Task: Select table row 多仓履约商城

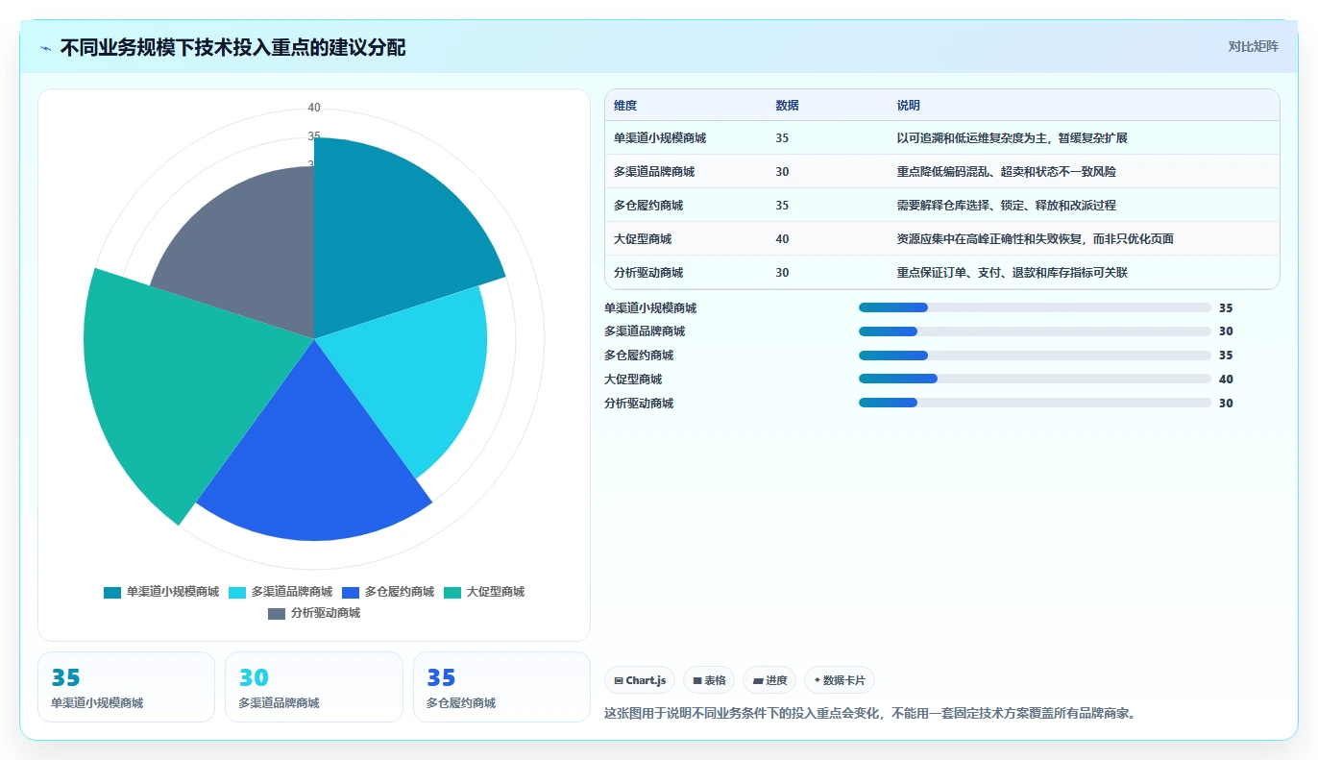Action: point(942,206)
